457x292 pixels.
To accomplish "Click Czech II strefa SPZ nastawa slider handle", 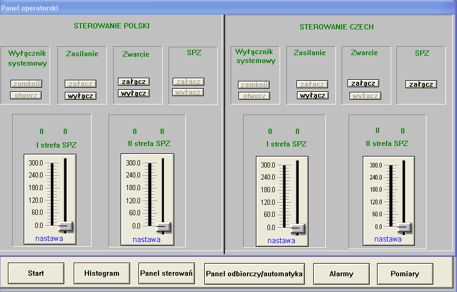I will click(x=405, y=228).
